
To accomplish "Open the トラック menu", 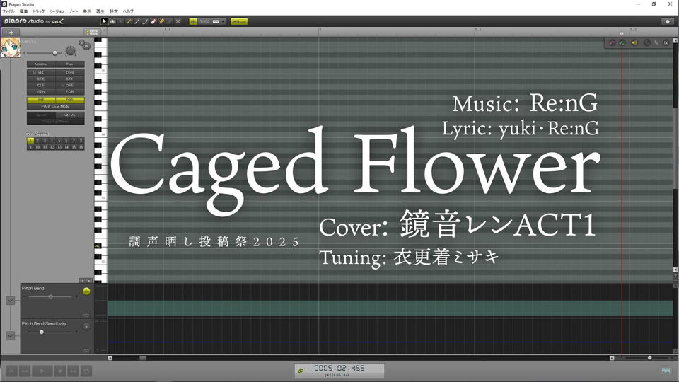I will tap(38, 12).
